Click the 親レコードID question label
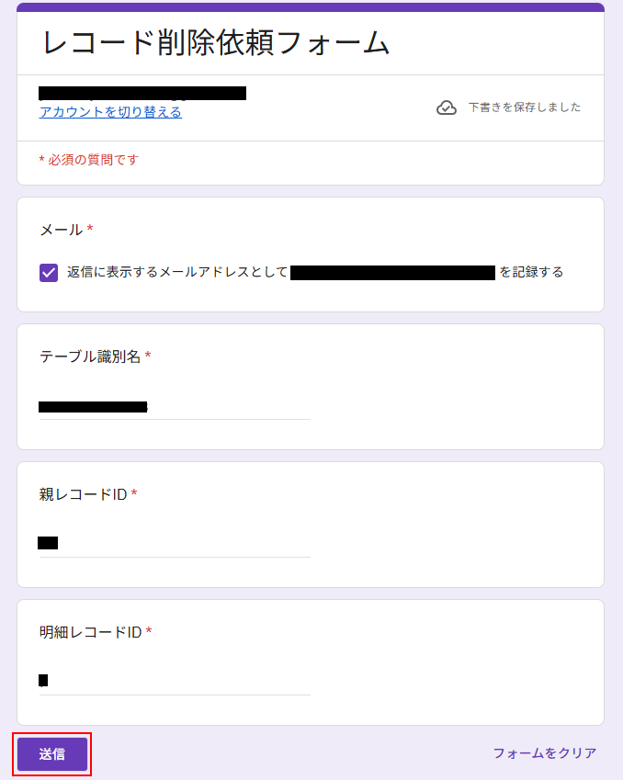Viewport: 623px width, 780px height. click(83, 494)
